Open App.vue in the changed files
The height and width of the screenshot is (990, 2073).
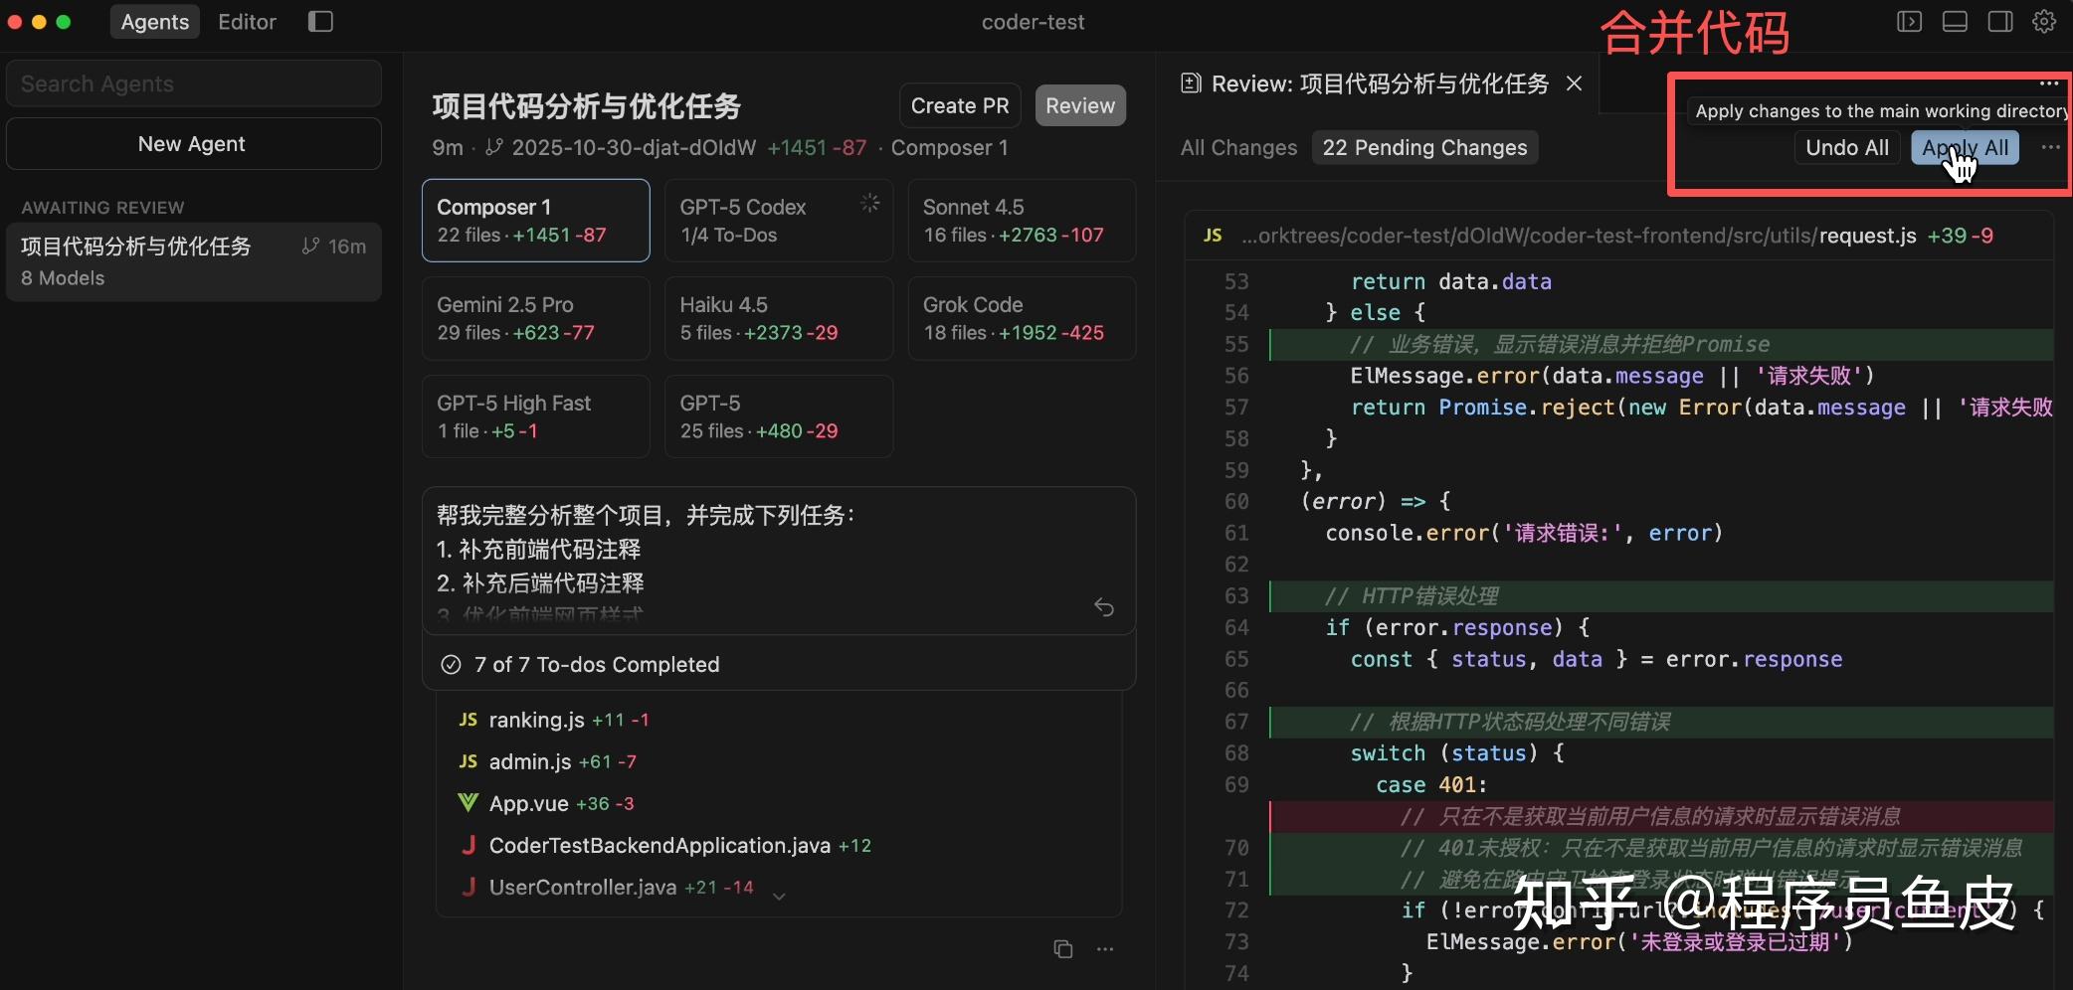pos(528,803)
